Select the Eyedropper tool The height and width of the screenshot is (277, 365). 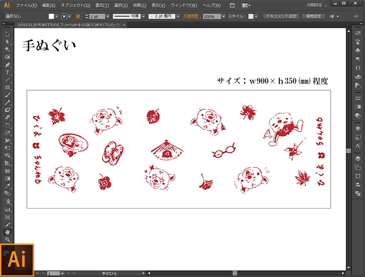click(x=7, y=186)
